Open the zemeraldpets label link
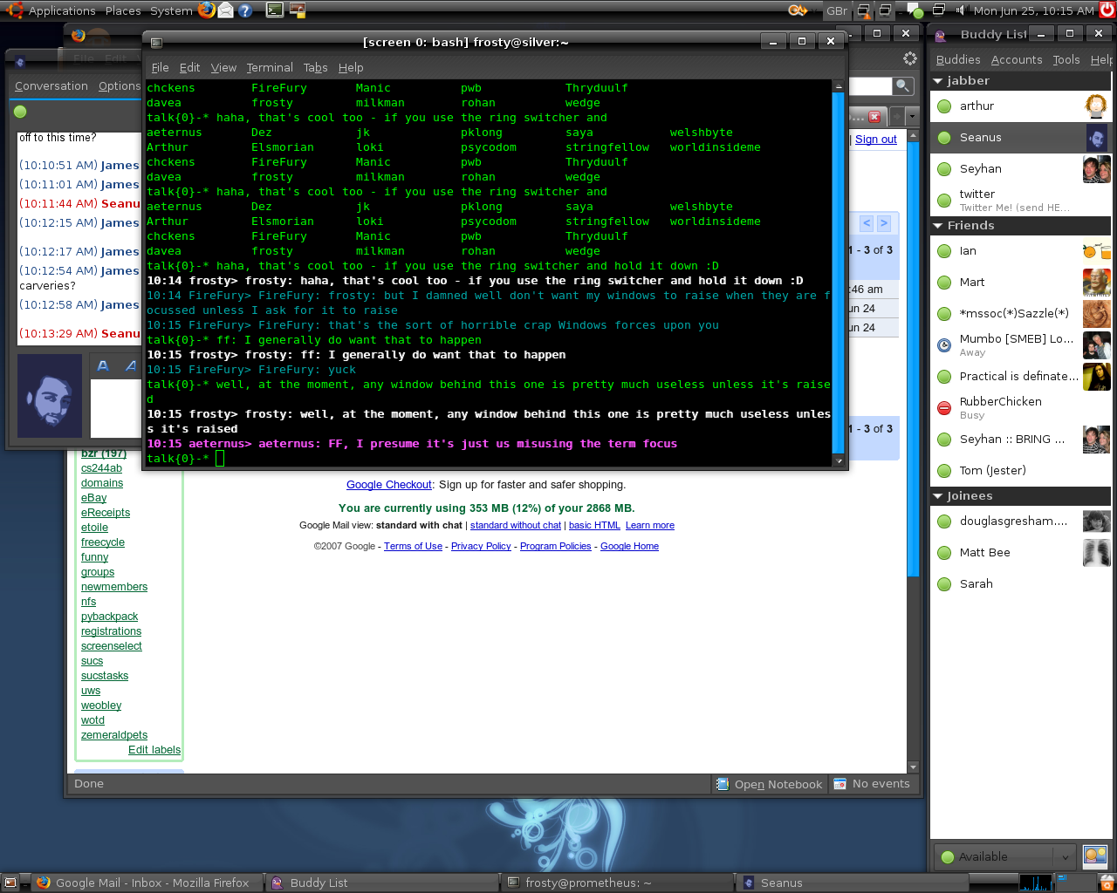This screenshot has width=1117, height=893. 114,735
